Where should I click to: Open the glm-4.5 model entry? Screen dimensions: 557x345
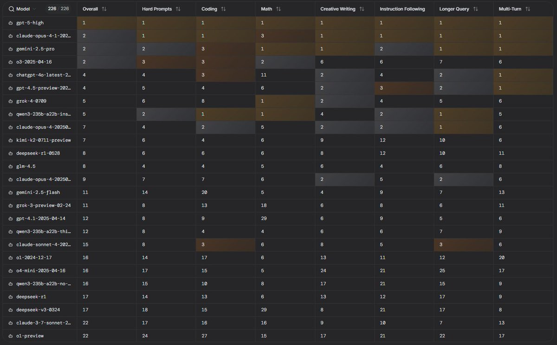coord(26,166)
